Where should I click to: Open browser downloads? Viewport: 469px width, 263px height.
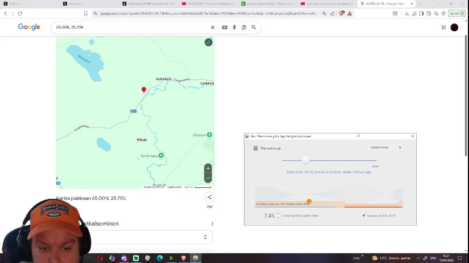click(x=407, y=14)
